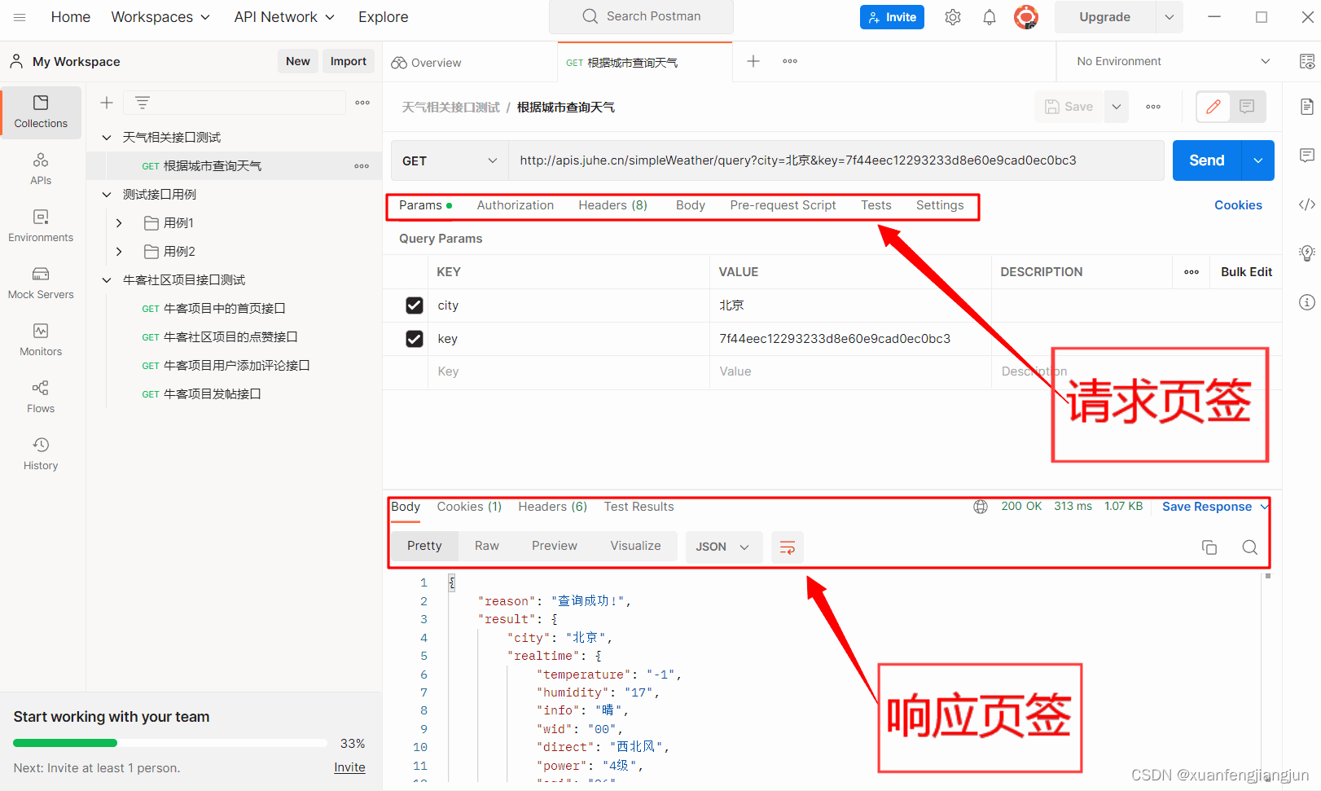This screenshot has width=1321, height=791.
Task: Click the network globe icon
Action: (981, 507)
